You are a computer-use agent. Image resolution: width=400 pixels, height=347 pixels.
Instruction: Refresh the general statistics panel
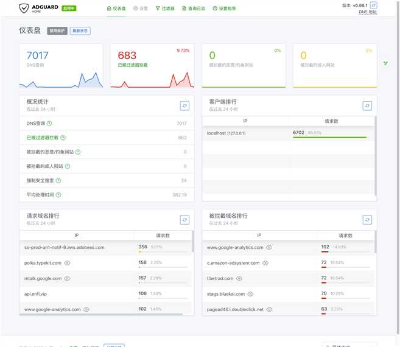(x=184, y=106)
